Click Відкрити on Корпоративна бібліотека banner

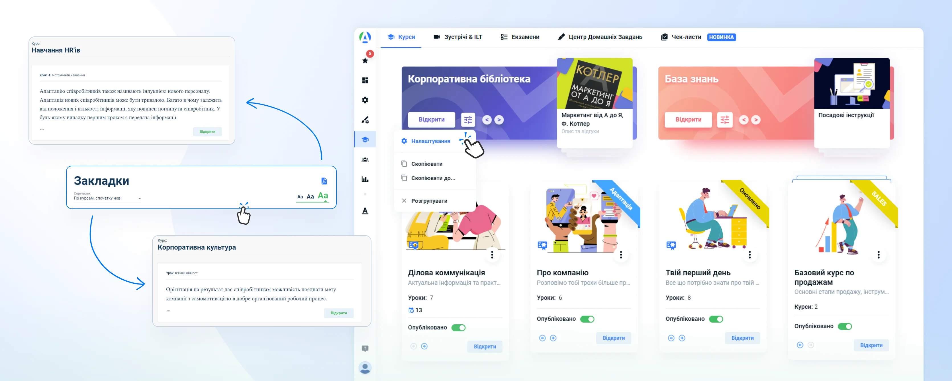tap(431, 119)
